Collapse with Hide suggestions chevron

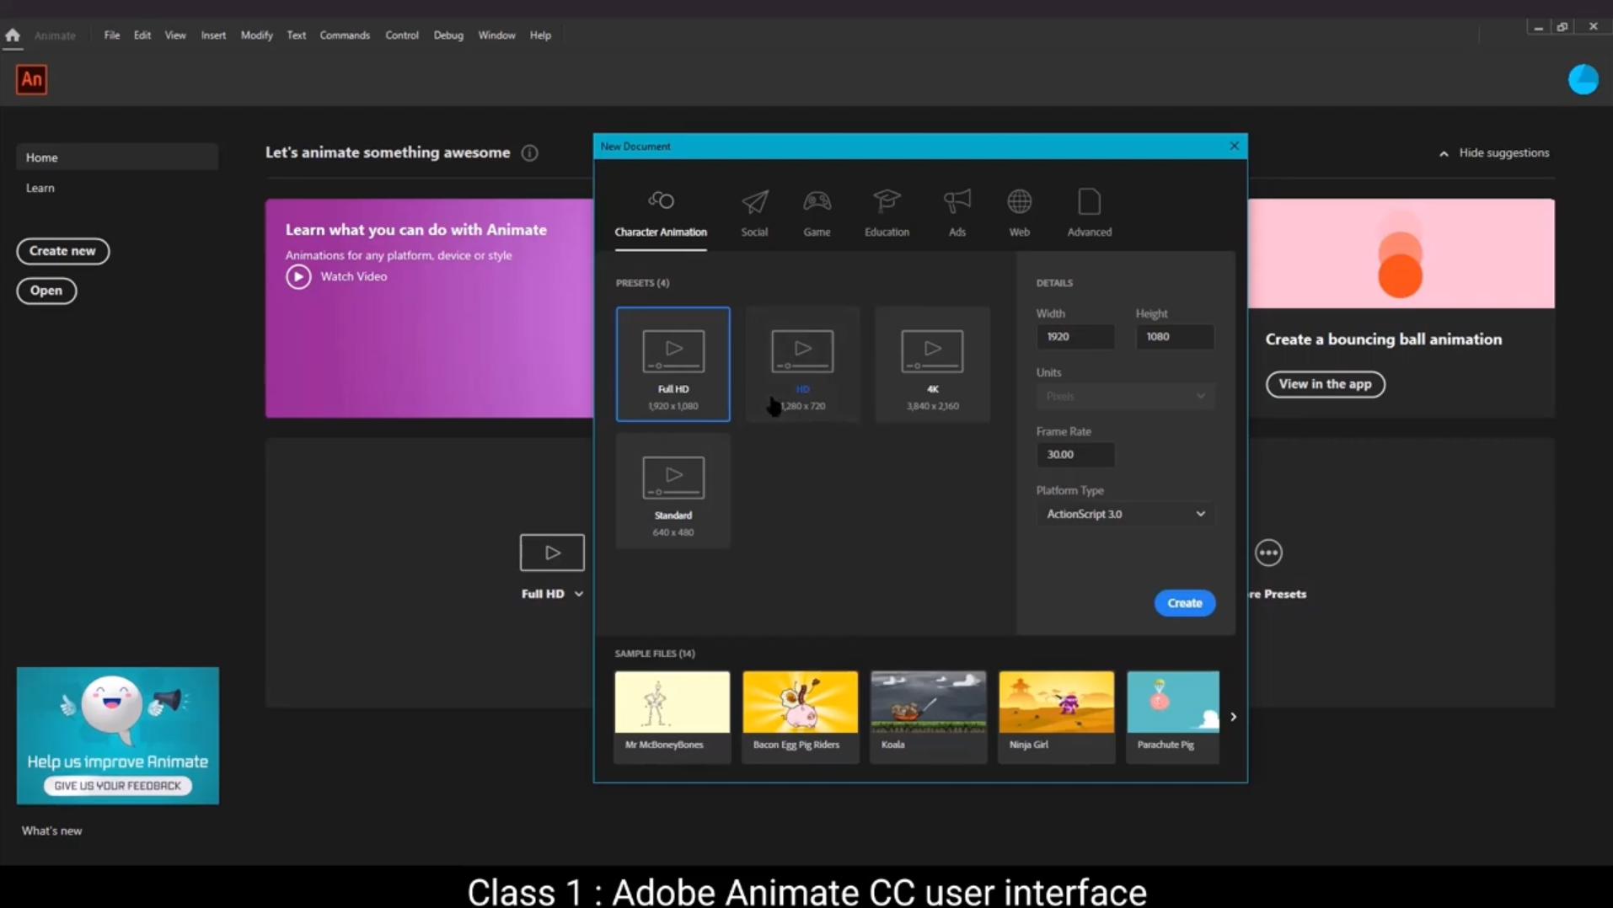point(1444,153)
